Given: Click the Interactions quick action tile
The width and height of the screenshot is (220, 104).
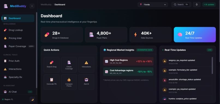Looking at the screenshot, I should (86, 65).
